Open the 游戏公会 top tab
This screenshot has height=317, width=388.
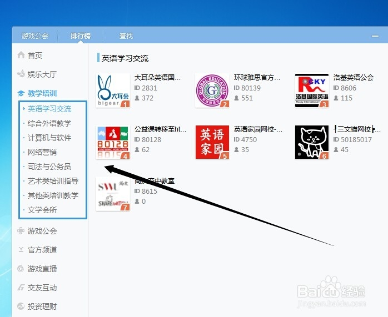click(35, 36)
